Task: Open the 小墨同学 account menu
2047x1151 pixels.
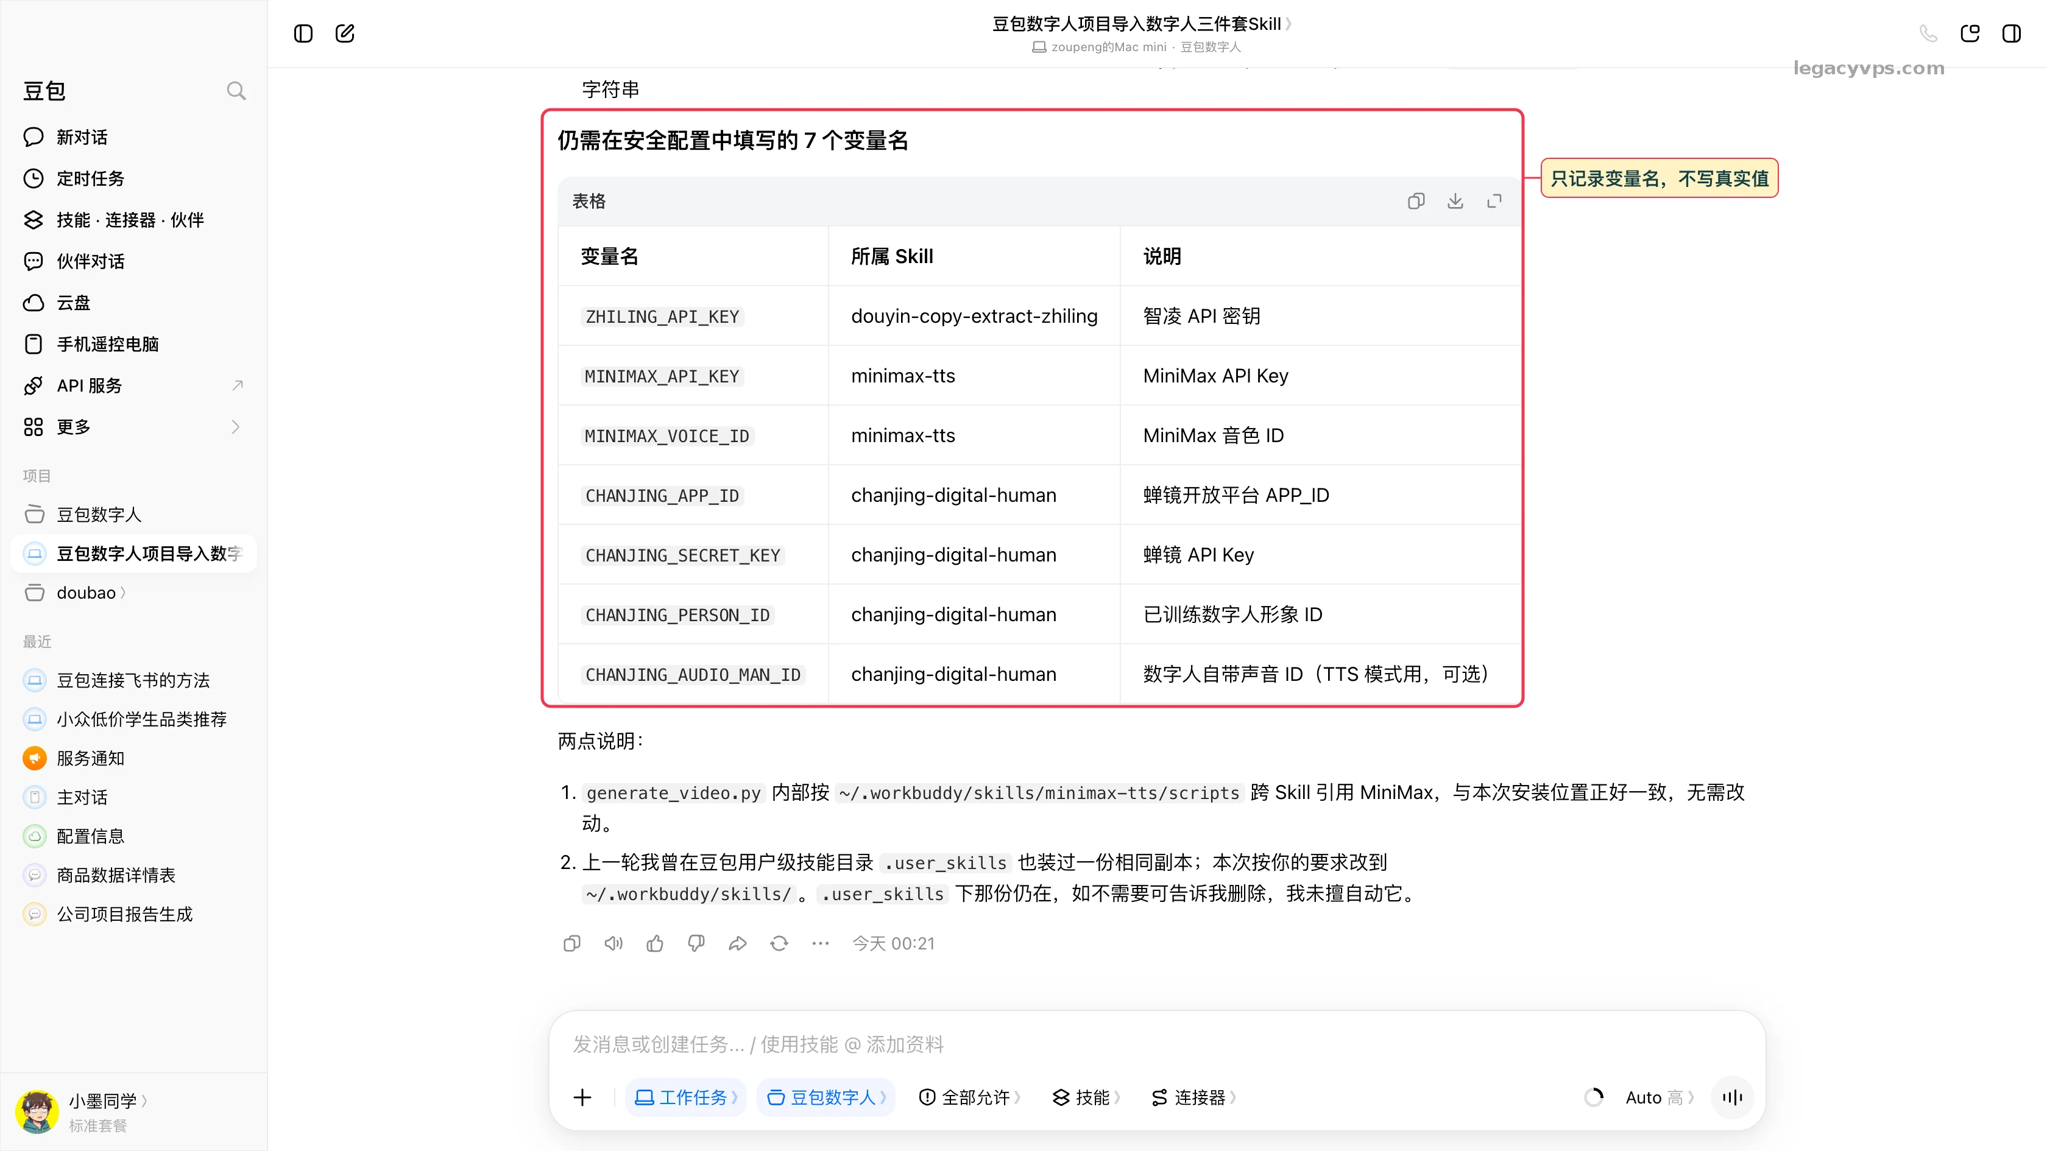Action: tap(108, 1100)
